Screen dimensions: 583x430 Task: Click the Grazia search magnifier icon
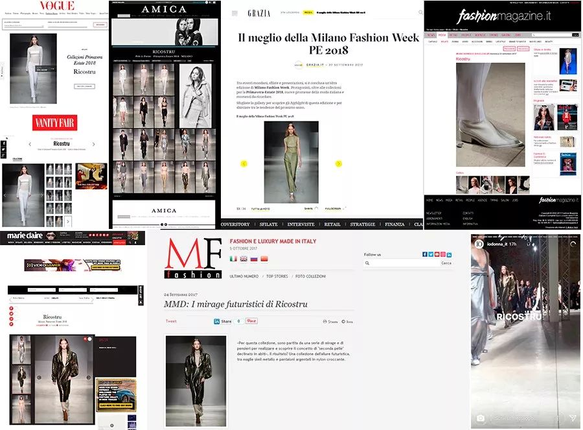click(x=420, y=12)
